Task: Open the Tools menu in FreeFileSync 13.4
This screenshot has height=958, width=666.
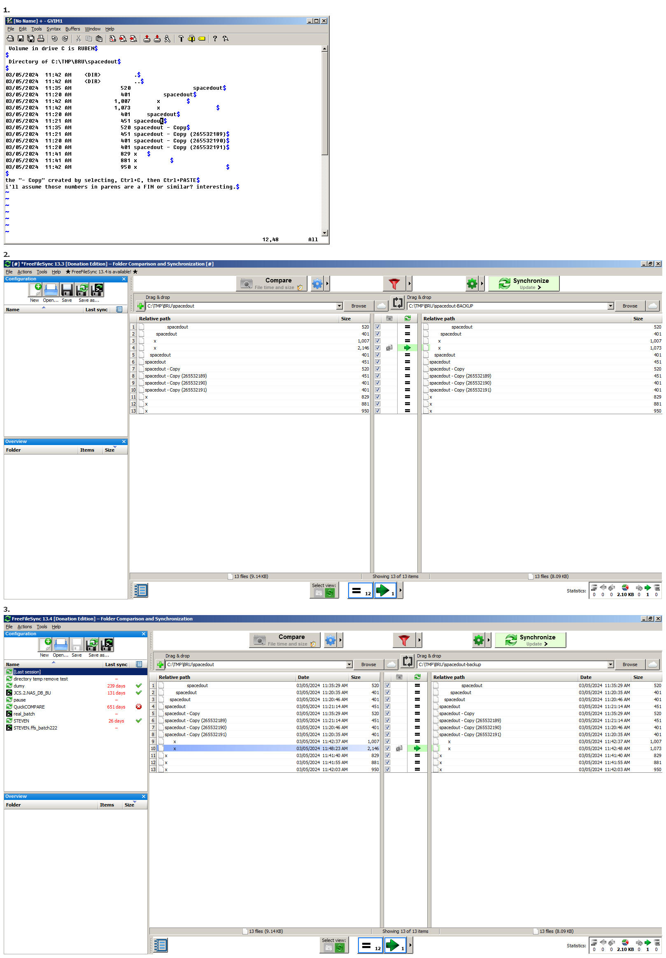Action: 42,627
